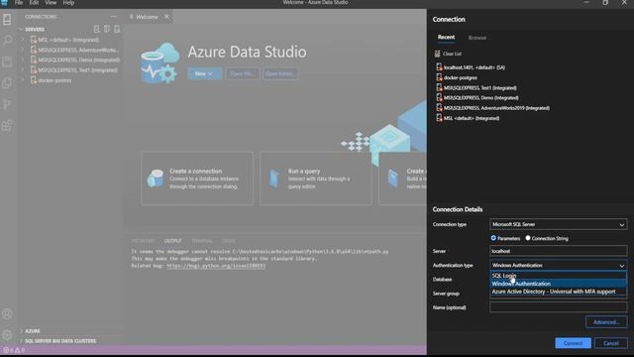The image size is (634, 357).
Task: Select MSI\SQLEXPRESS, AdventureWorks server in Servers tree
Action: [x=74, y=50]
